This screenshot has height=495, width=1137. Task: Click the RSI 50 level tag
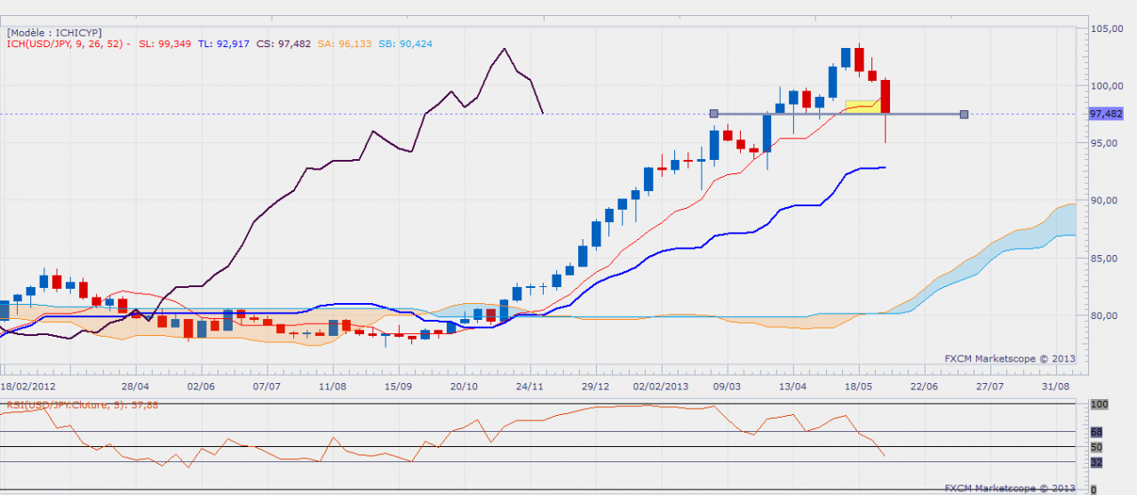(1097, 447)
